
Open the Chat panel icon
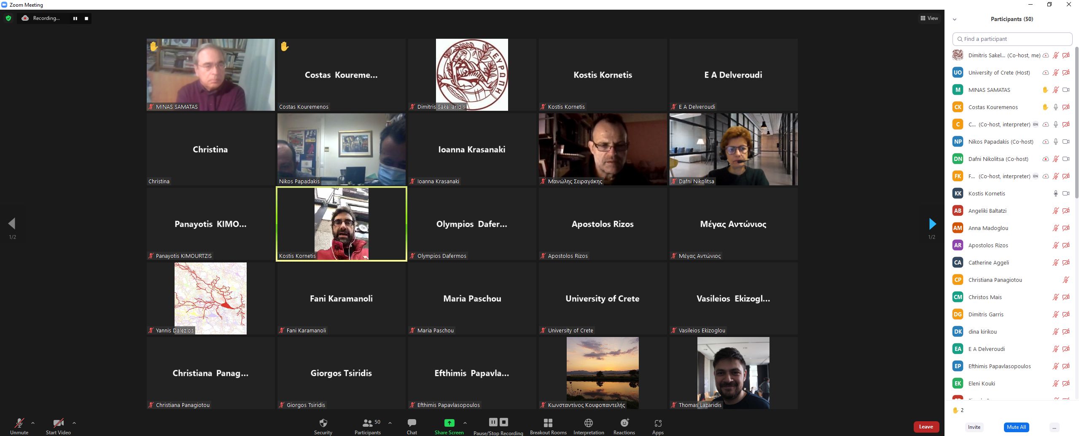412,423
